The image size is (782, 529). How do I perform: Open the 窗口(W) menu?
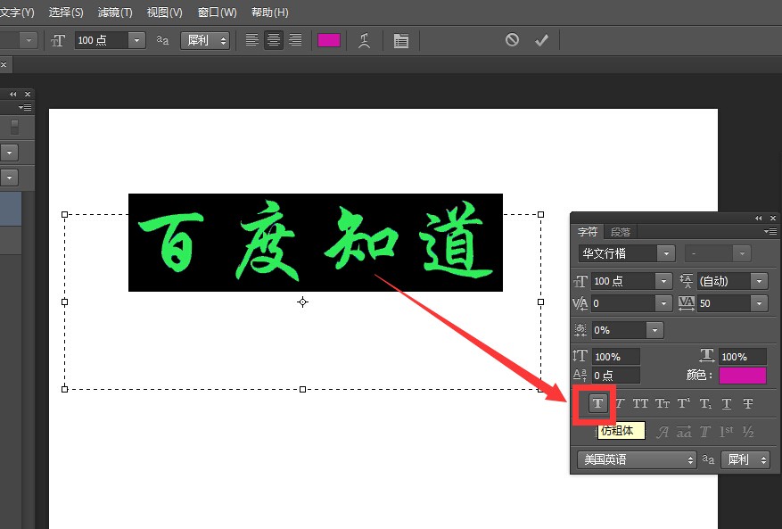217,12
